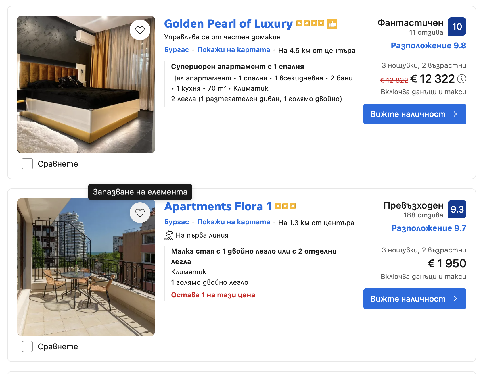Click the three-square rating icons of Apartments Flora
The image size is (483, 374).
pyautogui.click(x=285, y=206)
